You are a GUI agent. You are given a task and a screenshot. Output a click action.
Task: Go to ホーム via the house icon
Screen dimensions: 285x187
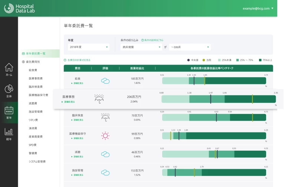pyautogui.click(x=9, y=69)
